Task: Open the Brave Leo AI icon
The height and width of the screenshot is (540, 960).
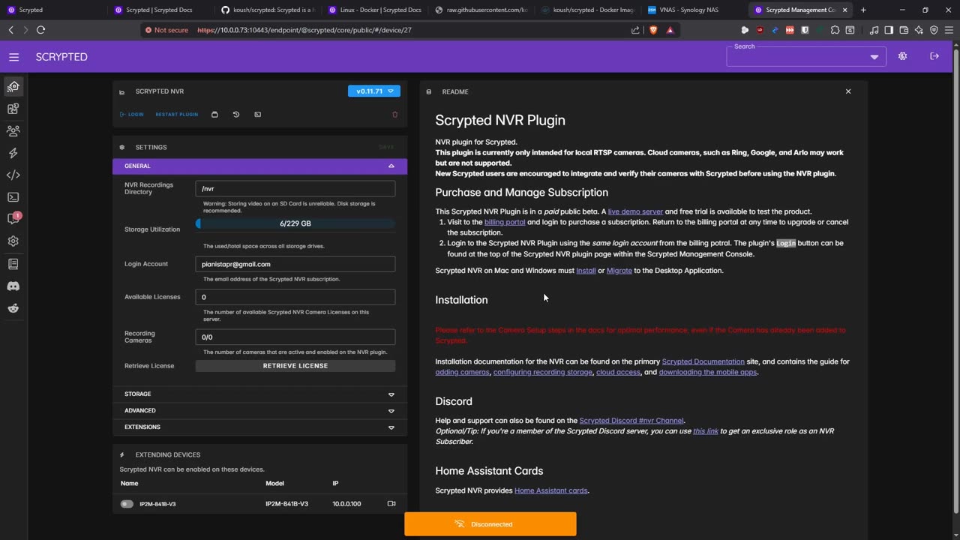Action: tap(919, 30)
